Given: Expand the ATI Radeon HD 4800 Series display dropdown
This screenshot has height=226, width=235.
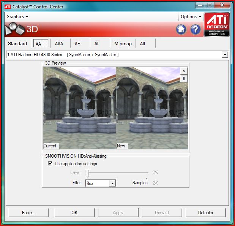Looking at the screenshot, I should point(225,55).
